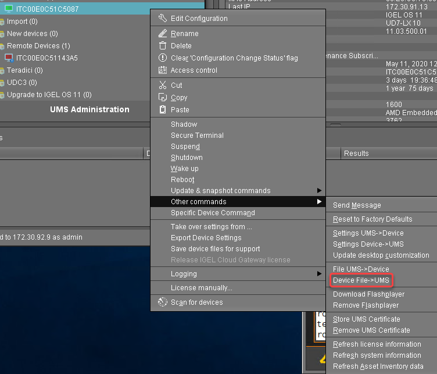Open the Remote Devices (1) folder
The image size is (437, 374).
coord(38,46)
